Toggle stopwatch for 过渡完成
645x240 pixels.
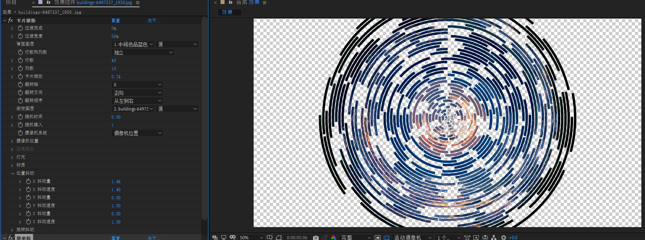[20, 28]
